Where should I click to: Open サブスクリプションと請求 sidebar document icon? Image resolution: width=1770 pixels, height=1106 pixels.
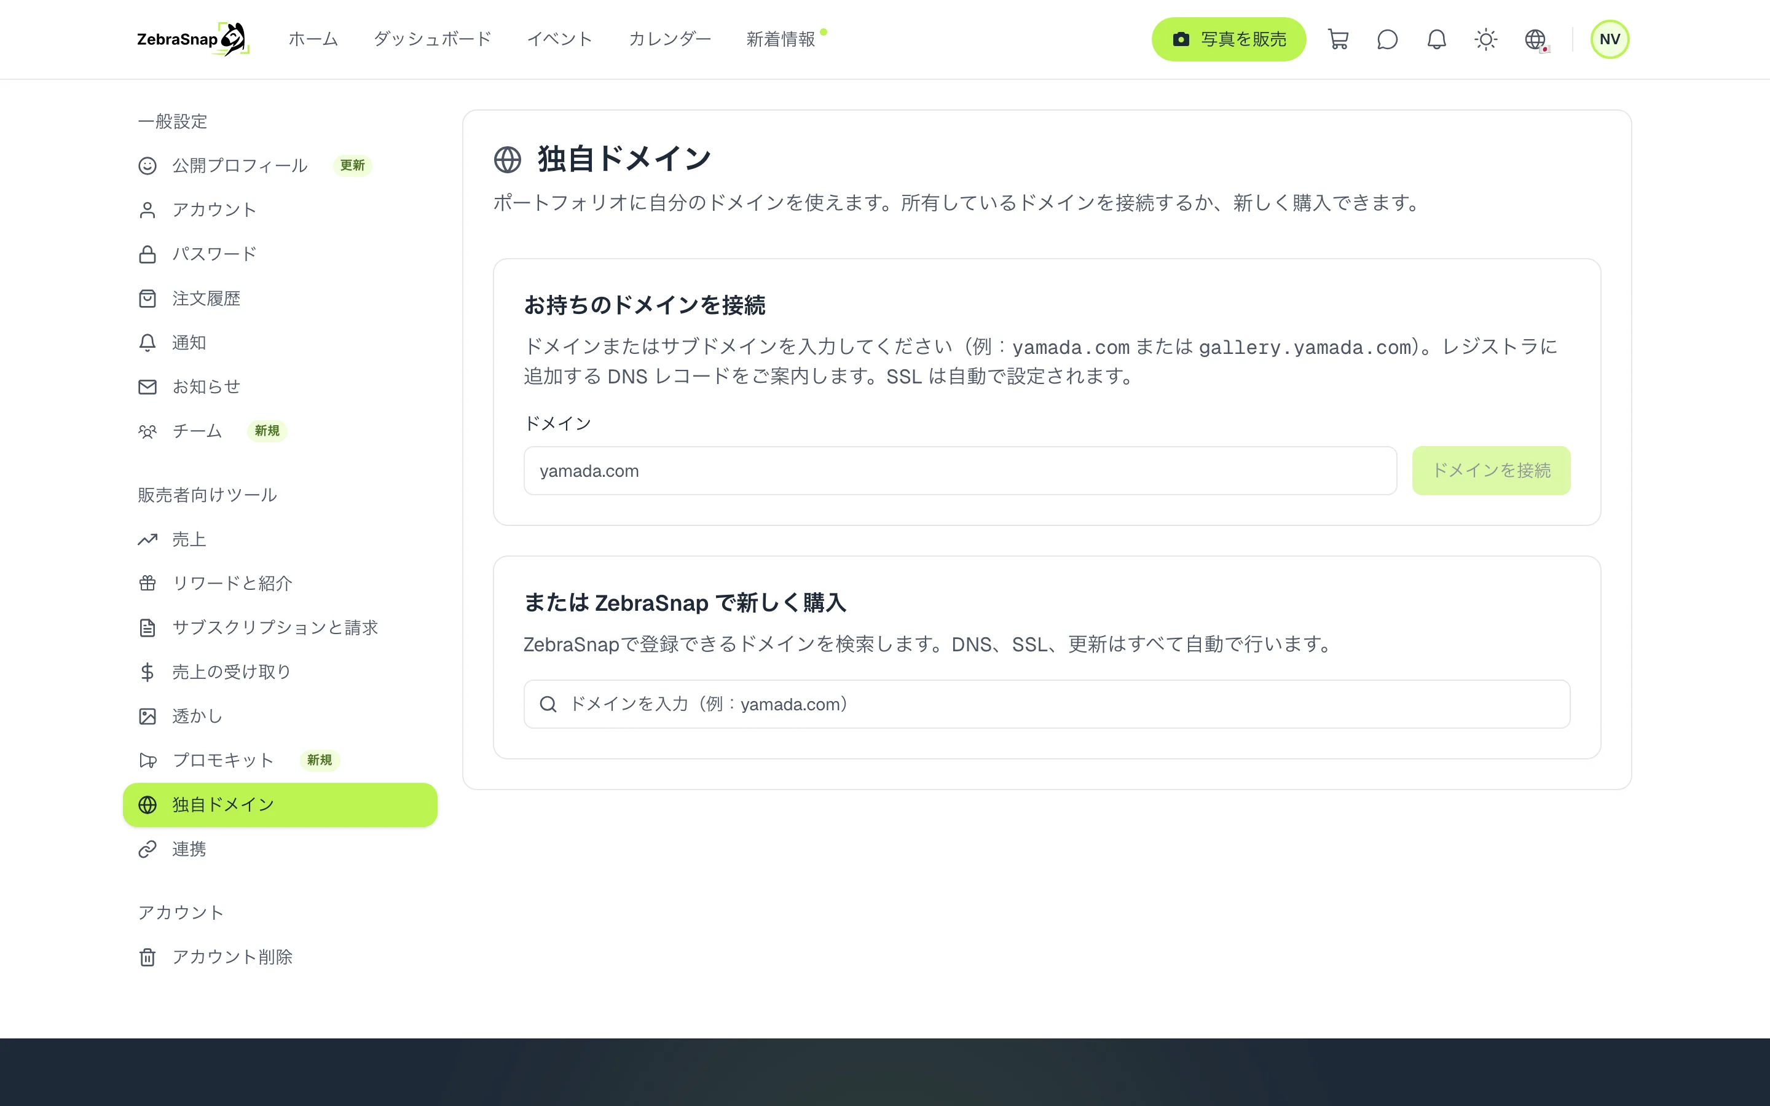click(147, 627)
